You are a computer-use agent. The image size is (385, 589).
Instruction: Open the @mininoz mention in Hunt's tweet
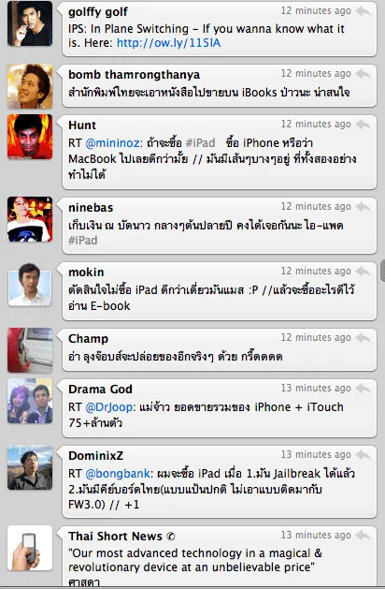tap(114, 143)
